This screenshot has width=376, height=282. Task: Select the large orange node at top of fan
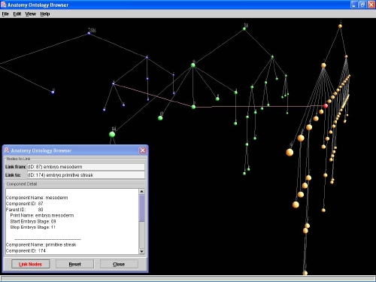(323, 65)
